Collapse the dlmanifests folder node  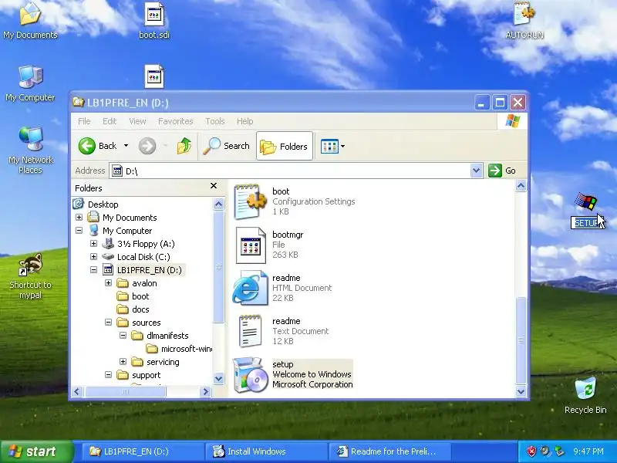click(x=123, y=336)
